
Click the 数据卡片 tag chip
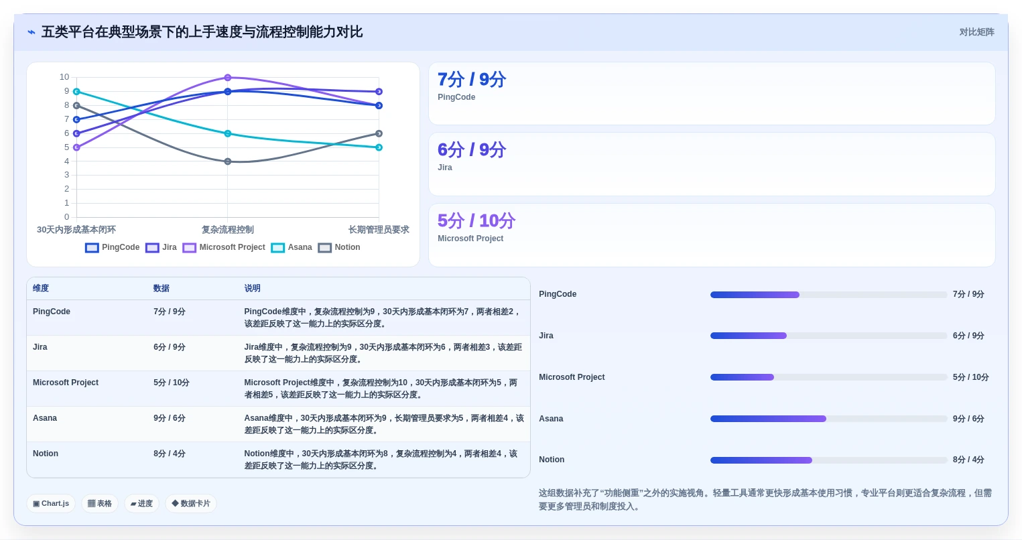click(x=191, y=504)
